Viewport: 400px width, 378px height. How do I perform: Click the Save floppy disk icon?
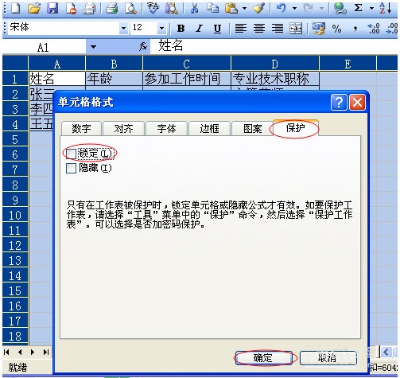tap(52, 8)
